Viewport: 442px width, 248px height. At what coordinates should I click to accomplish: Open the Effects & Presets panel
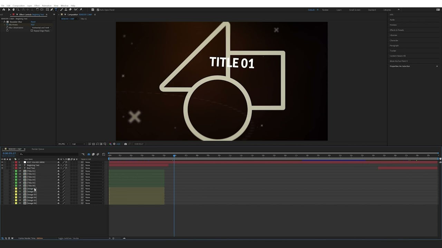pyautogui.click(x=397, y=30)
